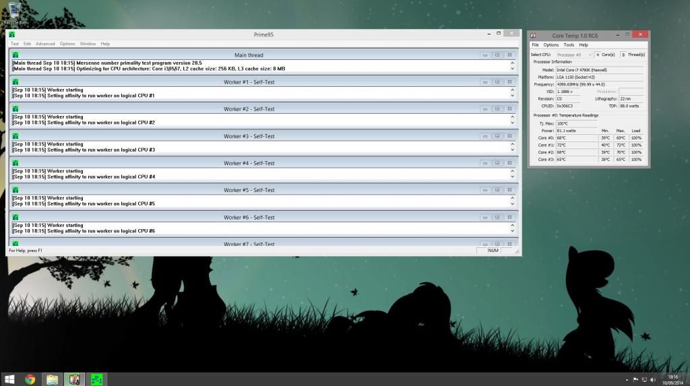Click the network tray icon
Viewport: 690px width, 386px height.
pyautogui.click(x=644, y=379)
